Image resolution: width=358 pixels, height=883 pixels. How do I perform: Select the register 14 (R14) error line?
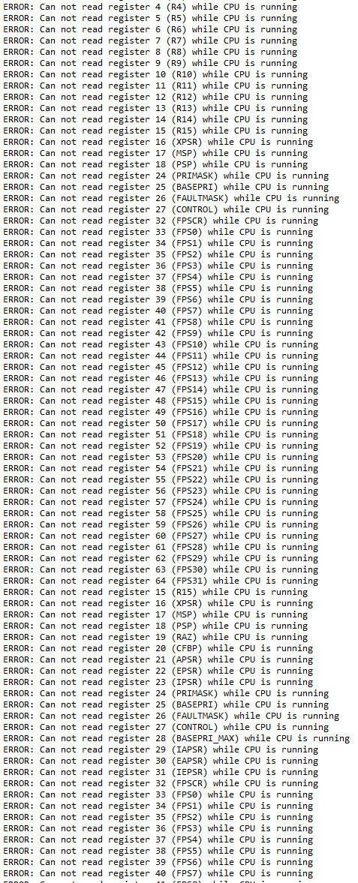(155, 119)
